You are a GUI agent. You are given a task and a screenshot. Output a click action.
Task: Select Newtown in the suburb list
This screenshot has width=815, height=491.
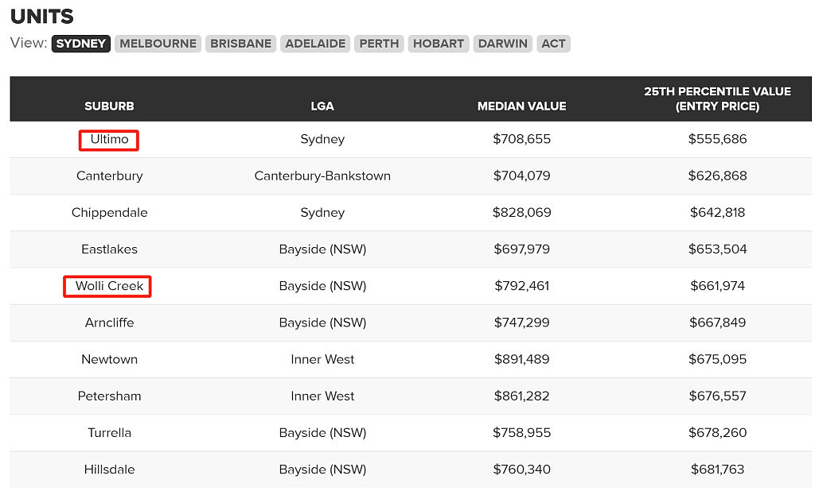(x=109, y=359)
